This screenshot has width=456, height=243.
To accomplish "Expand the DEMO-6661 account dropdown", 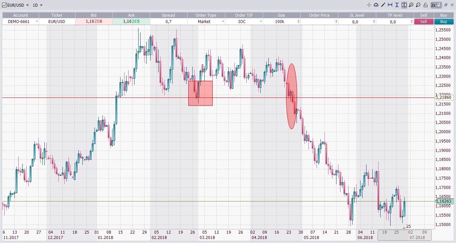I will click(36, 21).
